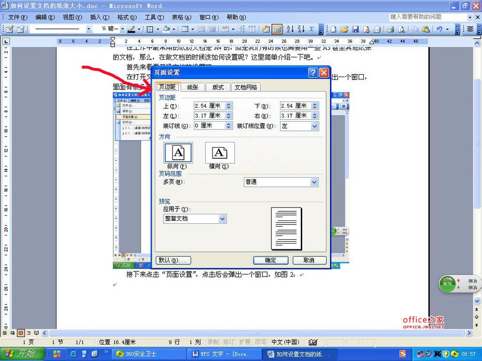Click in the 装订线 gutter field
Screen dimensions: 482x361
(209, 126)
